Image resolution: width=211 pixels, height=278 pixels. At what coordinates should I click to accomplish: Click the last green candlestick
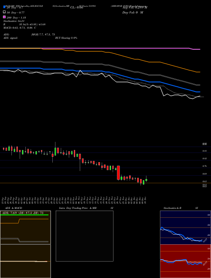(146, 180)
